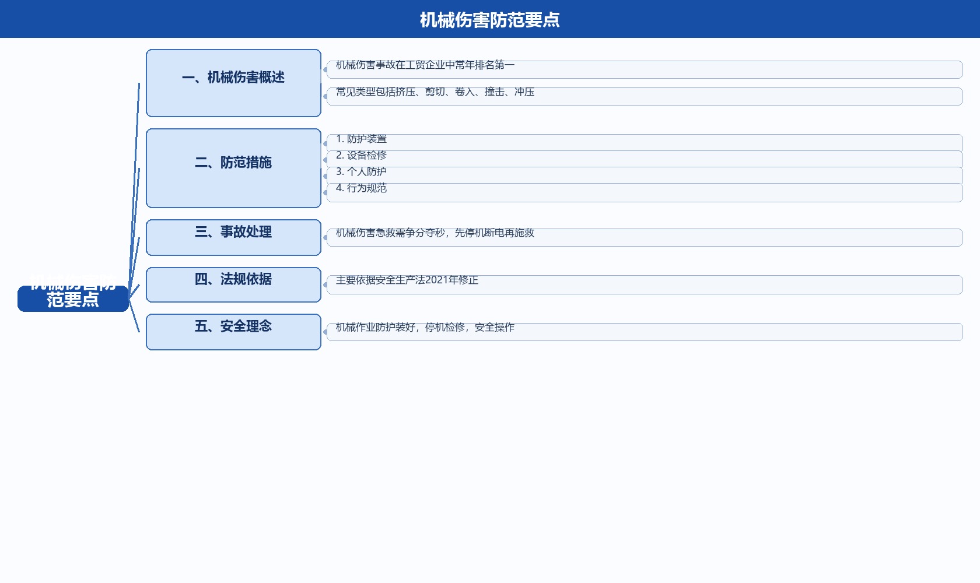Click the 一、机械伤害概述 branch node
This screenshot has height=583, width=980.
[233, 83]
